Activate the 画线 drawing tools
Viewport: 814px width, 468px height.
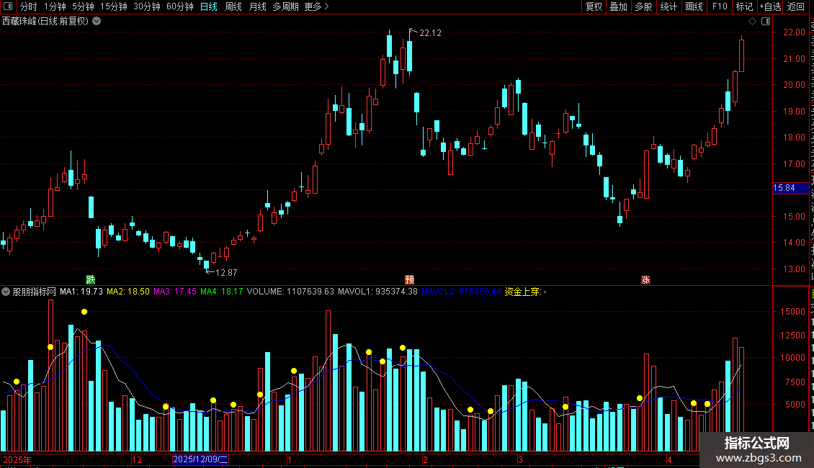[x=694, y=6]
